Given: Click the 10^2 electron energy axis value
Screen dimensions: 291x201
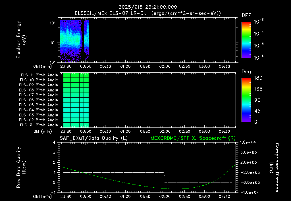Looking at the screenshot, I should [53, 23].
